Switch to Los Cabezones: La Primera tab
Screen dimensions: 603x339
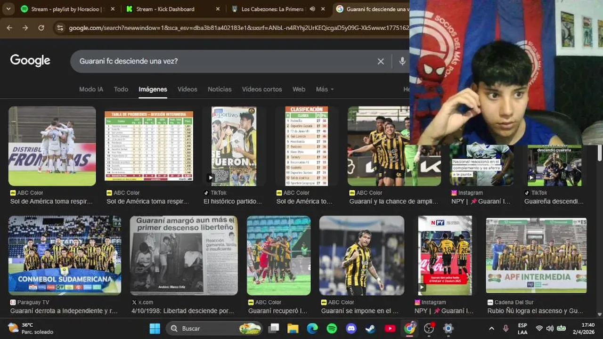278,9
